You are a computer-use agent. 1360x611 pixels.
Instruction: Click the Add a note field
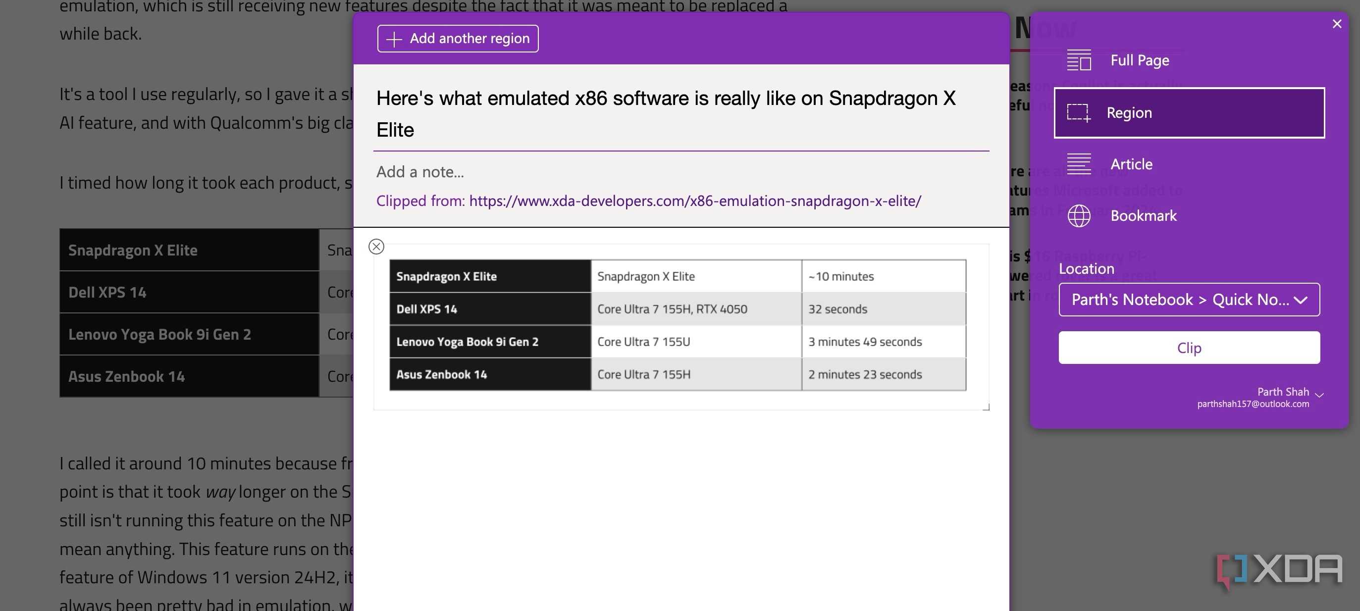[x=681, y=172]
